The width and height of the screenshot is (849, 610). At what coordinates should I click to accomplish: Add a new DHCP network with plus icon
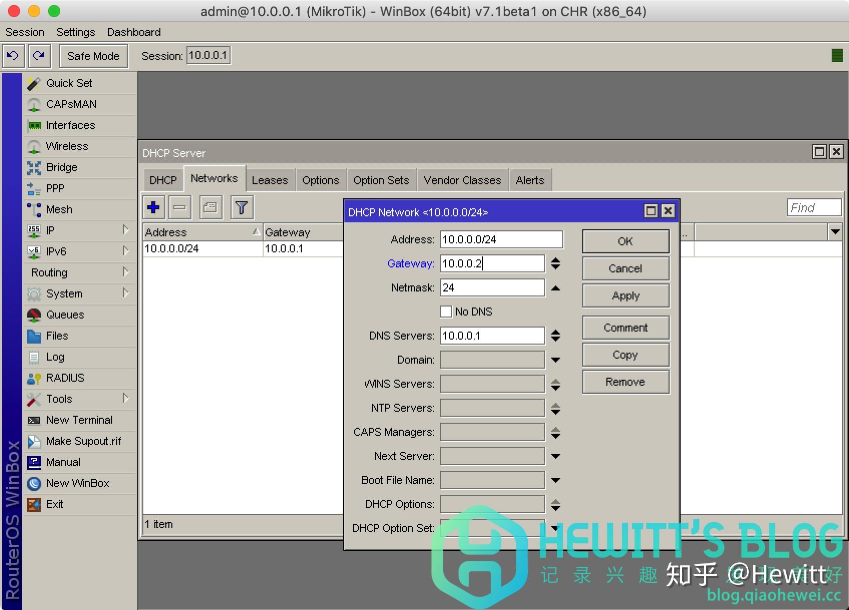pos(153,207)
